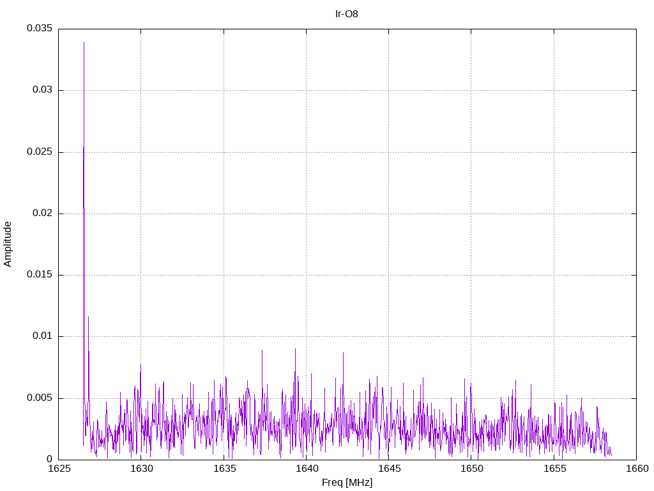Select the Amplitude y-axis label
This screenshot has height=491, width=654.
(8, 244)
